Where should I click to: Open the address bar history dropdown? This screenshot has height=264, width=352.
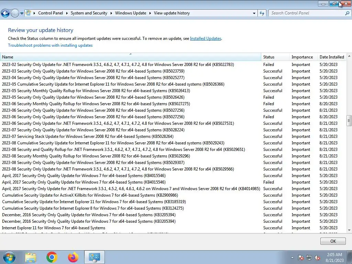pyautogui.click(x=254, y=13)
